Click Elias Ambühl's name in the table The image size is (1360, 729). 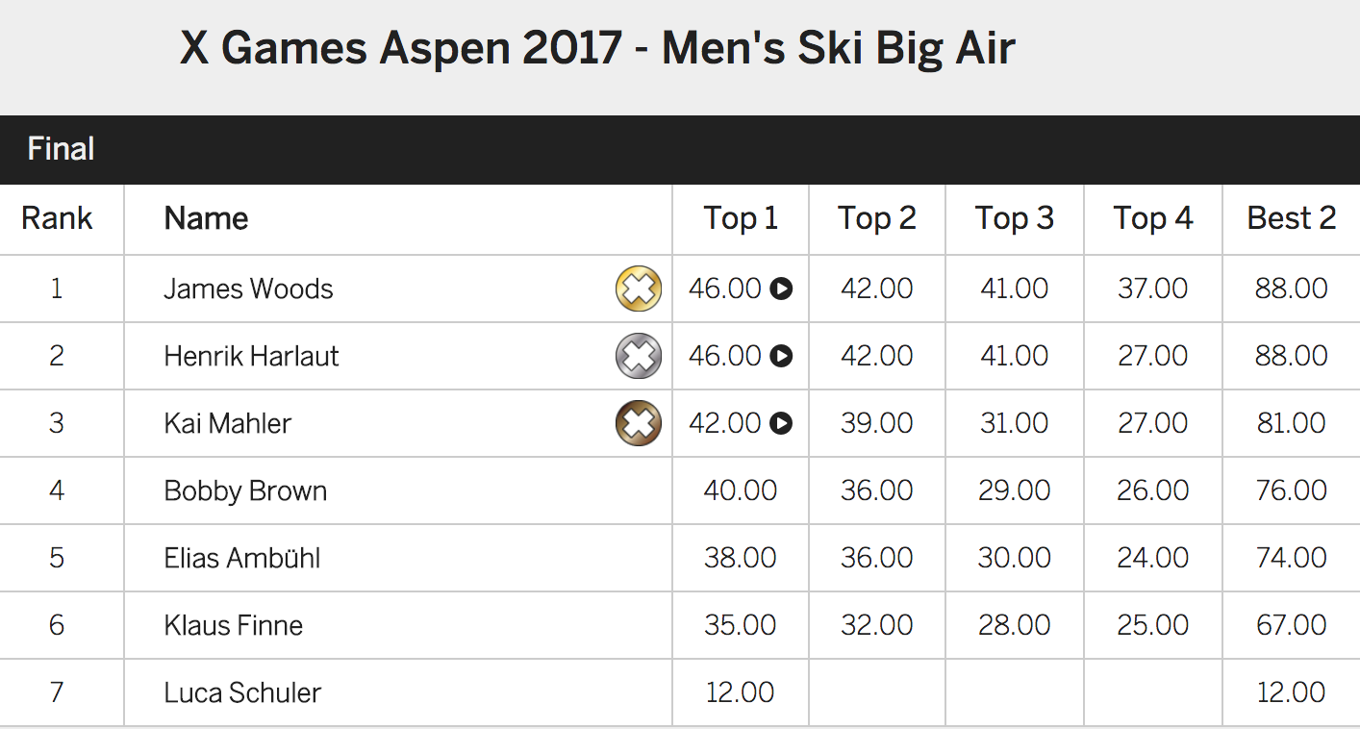click(x=242, y=558)
